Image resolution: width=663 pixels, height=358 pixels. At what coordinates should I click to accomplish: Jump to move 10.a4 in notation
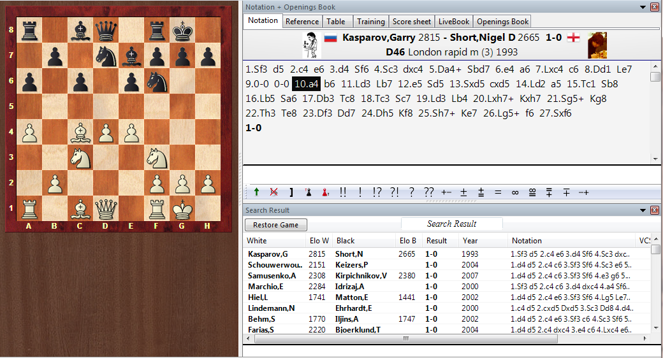tap(306, 83)
